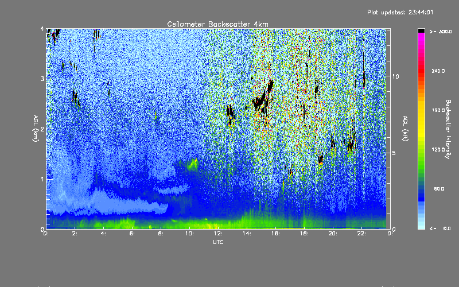Click the '120.0' colorbar label
Screen dimensions: 459x287
click(438, 150)
